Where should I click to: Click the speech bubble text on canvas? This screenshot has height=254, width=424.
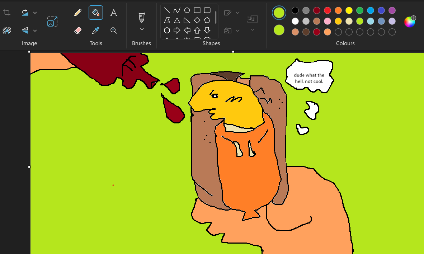coord(309,78)
